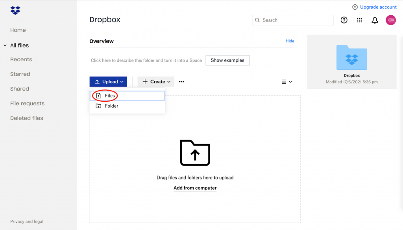Hide the Overview section
The width and height of the screenshot is (403, 230).
(x=290, y=41)
